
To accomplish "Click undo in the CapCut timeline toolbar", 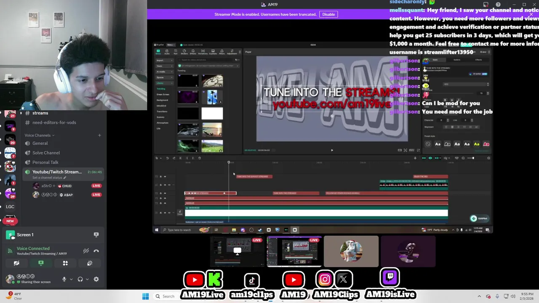I will pyautogui.click(x=167, y=158).
